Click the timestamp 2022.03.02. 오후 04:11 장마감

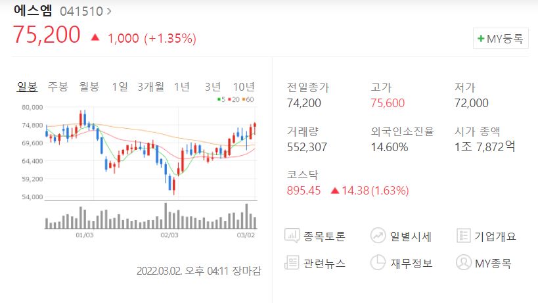pyautogui.click(x=199, y=271)
